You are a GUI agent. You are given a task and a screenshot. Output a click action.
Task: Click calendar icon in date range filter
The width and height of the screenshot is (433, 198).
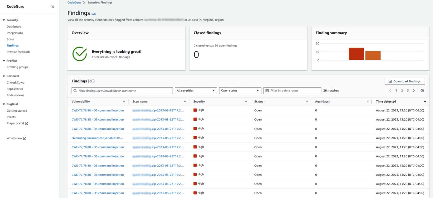point(267,91)
